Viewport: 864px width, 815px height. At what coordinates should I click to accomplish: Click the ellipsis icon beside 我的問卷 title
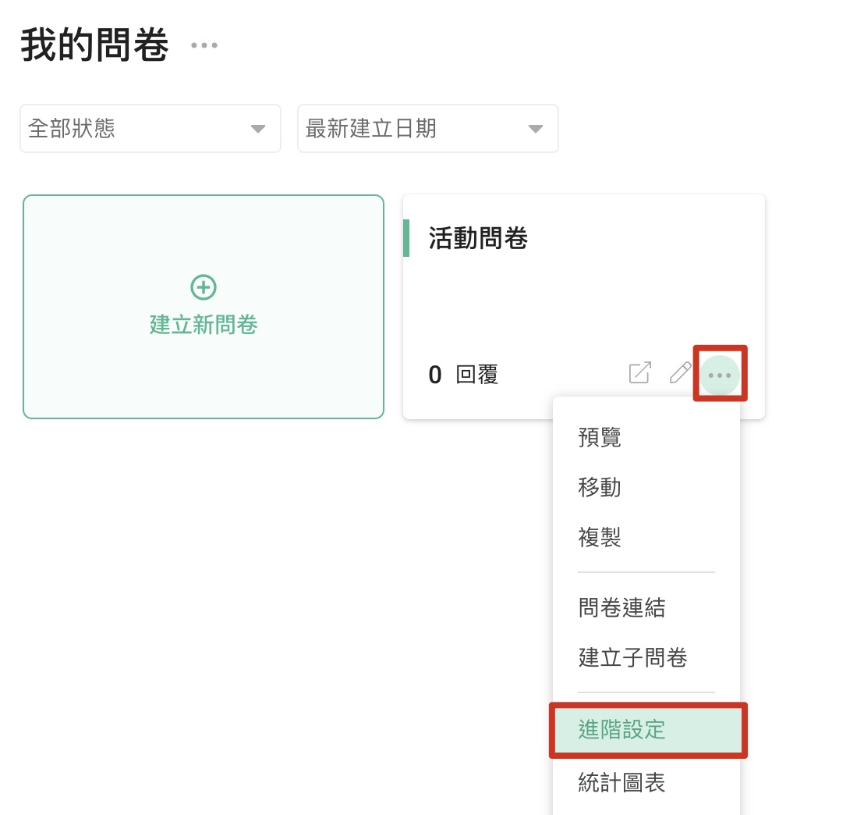point(204,45)
